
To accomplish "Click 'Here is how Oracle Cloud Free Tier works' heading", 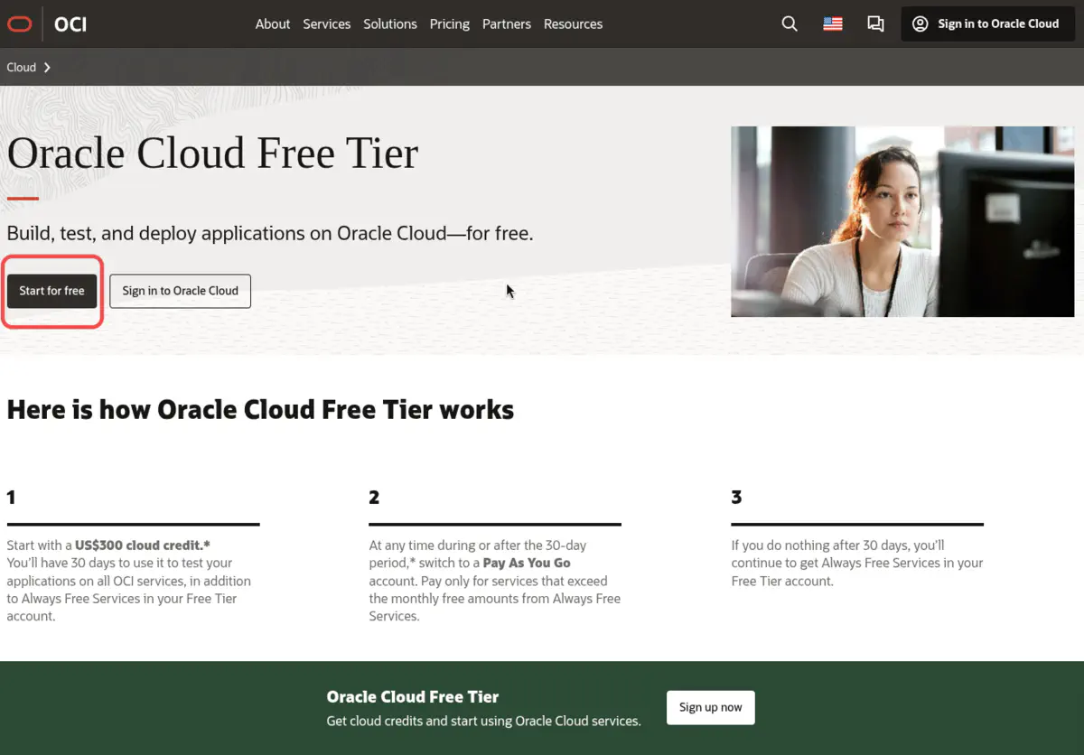I will pos(260,410).
